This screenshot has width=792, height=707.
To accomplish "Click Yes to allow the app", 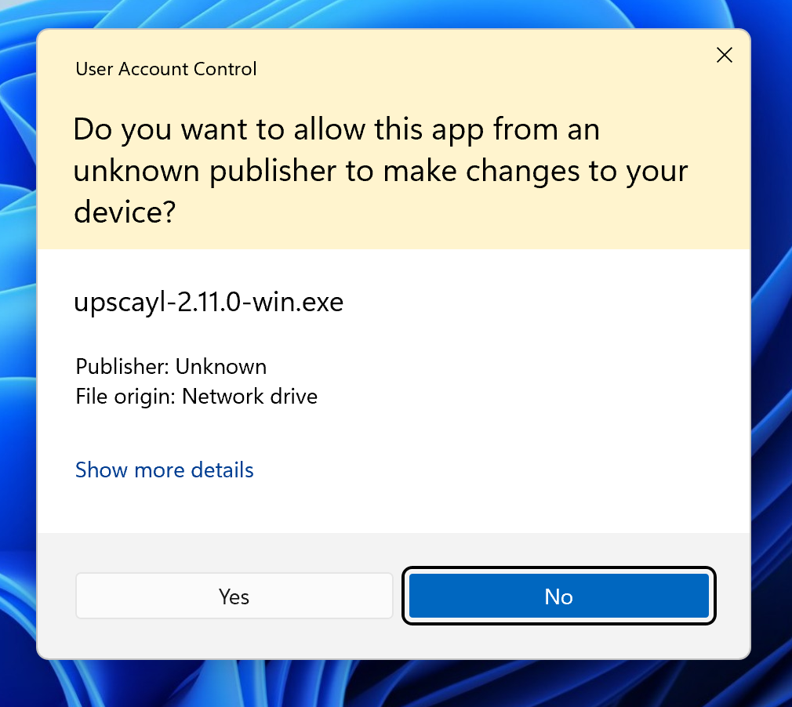I will pyautogui.click(x=234, y=596).
